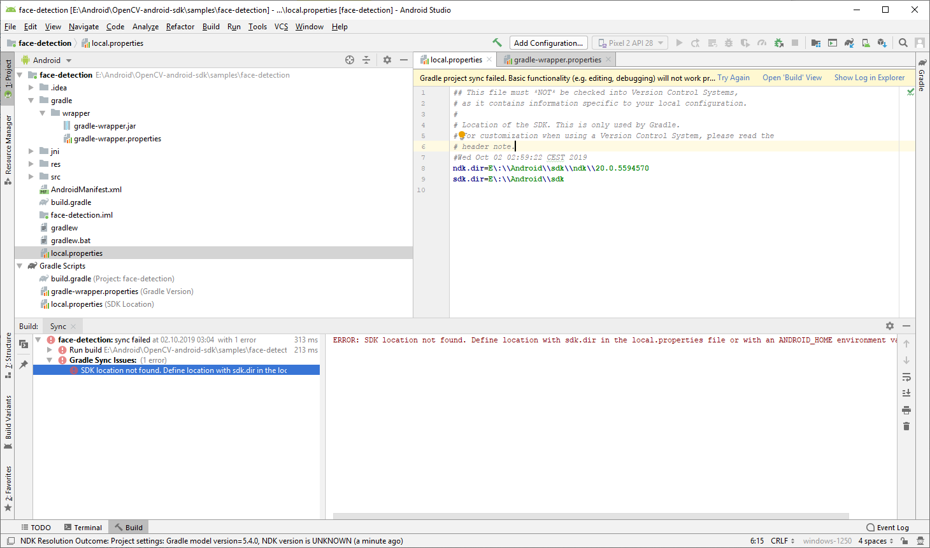Collapse the gradle folder
The height and width of the screenshot is (548, 930).
coord(31,101)
